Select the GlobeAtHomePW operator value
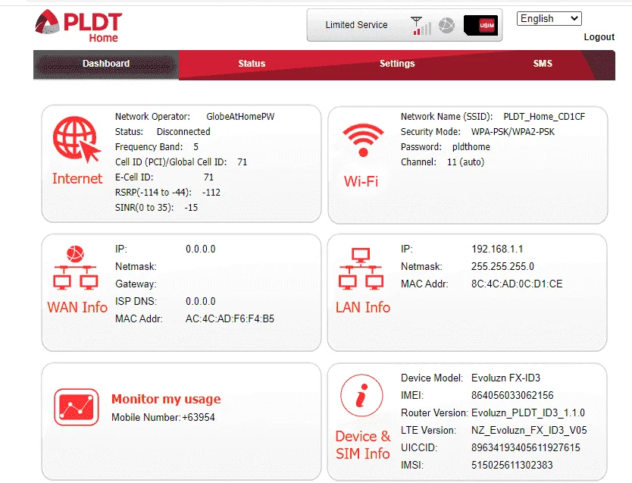This screenshot has height=483, width=632. pos(240,117)
